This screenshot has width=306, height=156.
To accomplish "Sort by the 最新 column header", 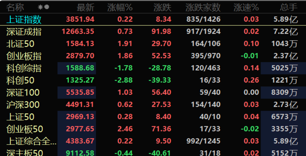I will tap(85, 8).
